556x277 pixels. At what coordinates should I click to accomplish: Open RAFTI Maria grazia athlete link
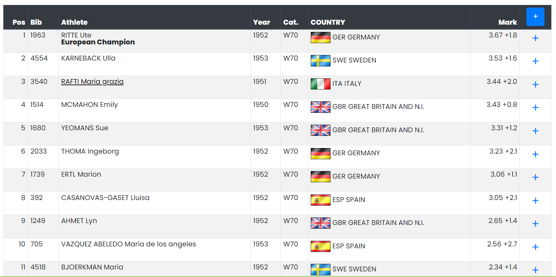92,82
